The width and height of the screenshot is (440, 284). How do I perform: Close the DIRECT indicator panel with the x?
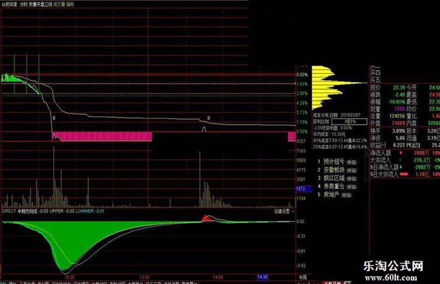293,211
